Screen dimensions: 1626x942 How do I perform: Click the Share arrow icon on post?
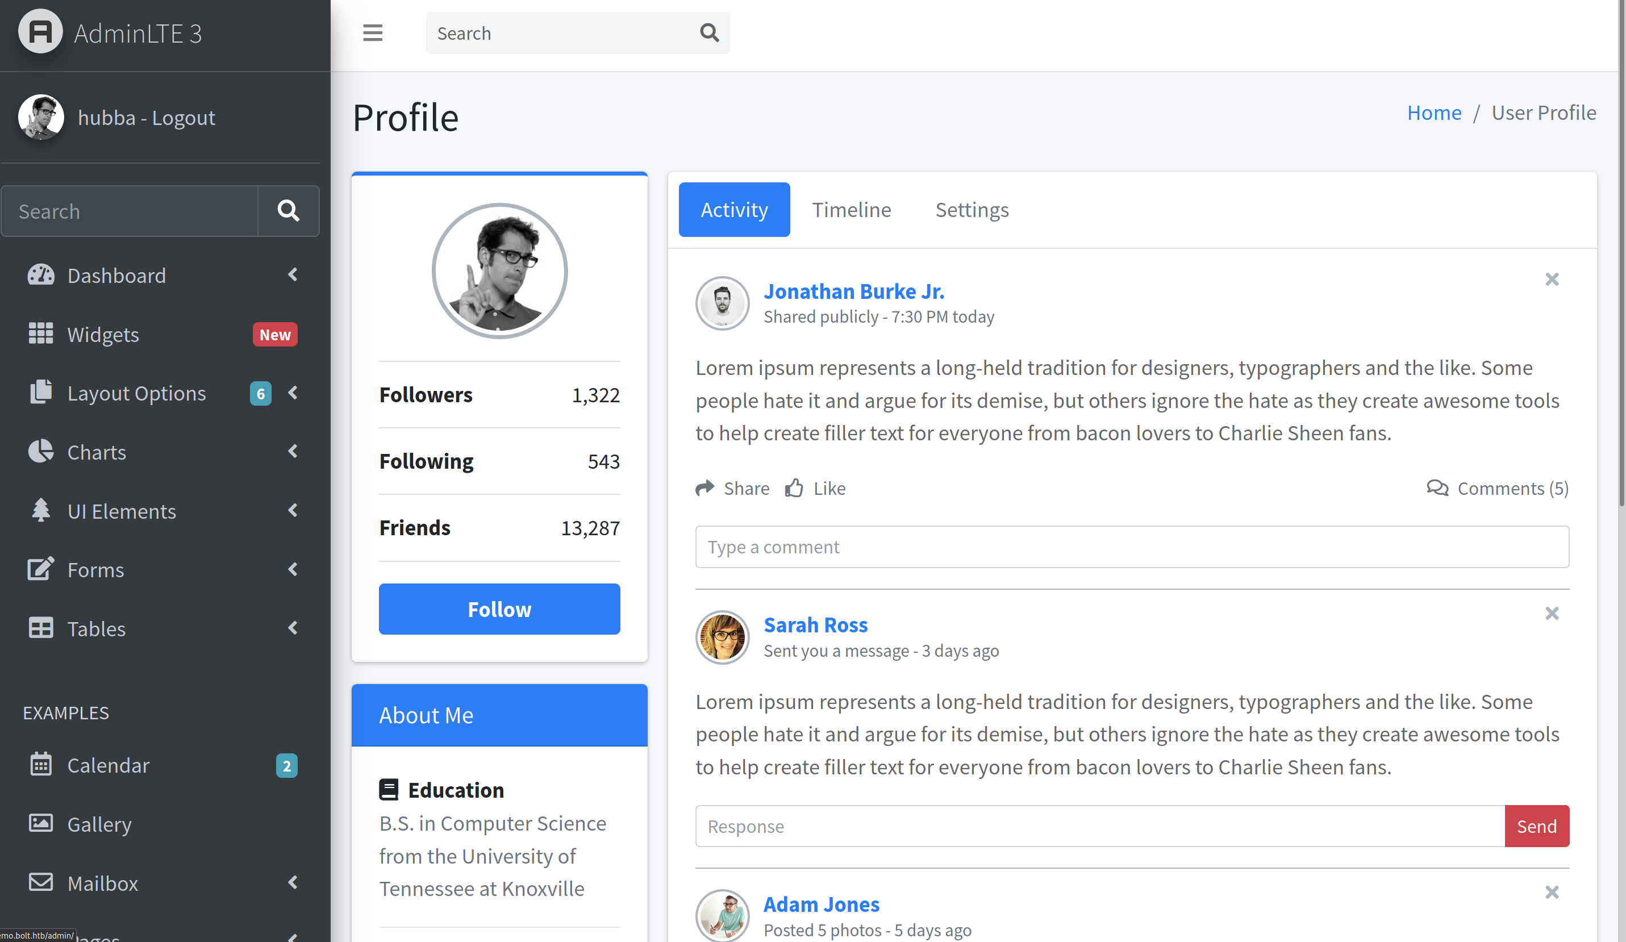704,488
